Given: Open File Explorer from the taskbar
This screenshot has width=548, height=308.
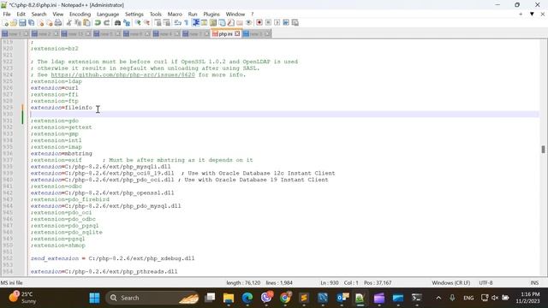Looking at the screenshot, I should 229,298.
